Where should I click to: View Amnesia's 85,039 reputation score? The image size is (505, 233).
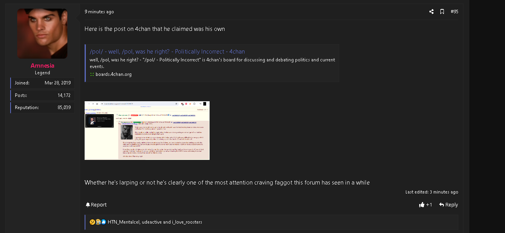(64, 108)
